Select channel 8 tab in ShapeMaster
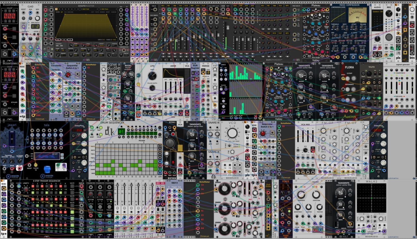Image resolution: width=417 pixels, height=239 pixels. [x=78, y=9]
